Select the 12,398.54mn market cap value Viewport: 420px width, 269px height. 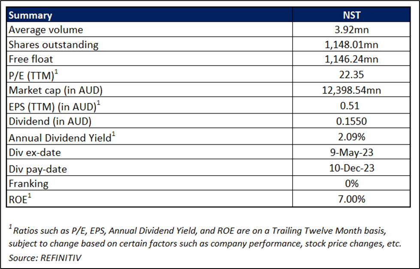click(x=351, y=90)
